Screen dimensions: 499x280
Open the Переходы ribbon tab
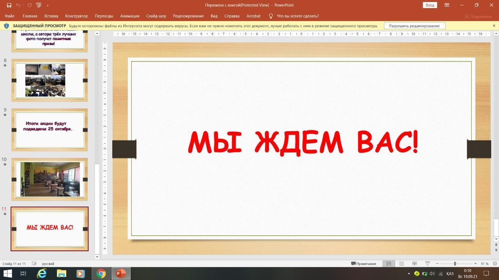pyautogui.click(x=104, y=16)
